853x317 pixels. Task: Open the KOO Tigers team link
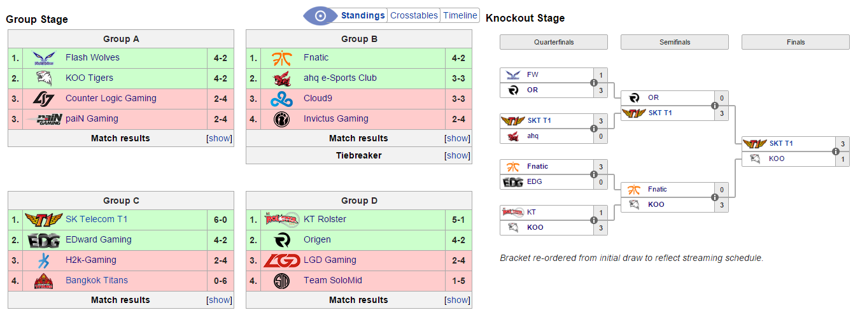point(89,78)
